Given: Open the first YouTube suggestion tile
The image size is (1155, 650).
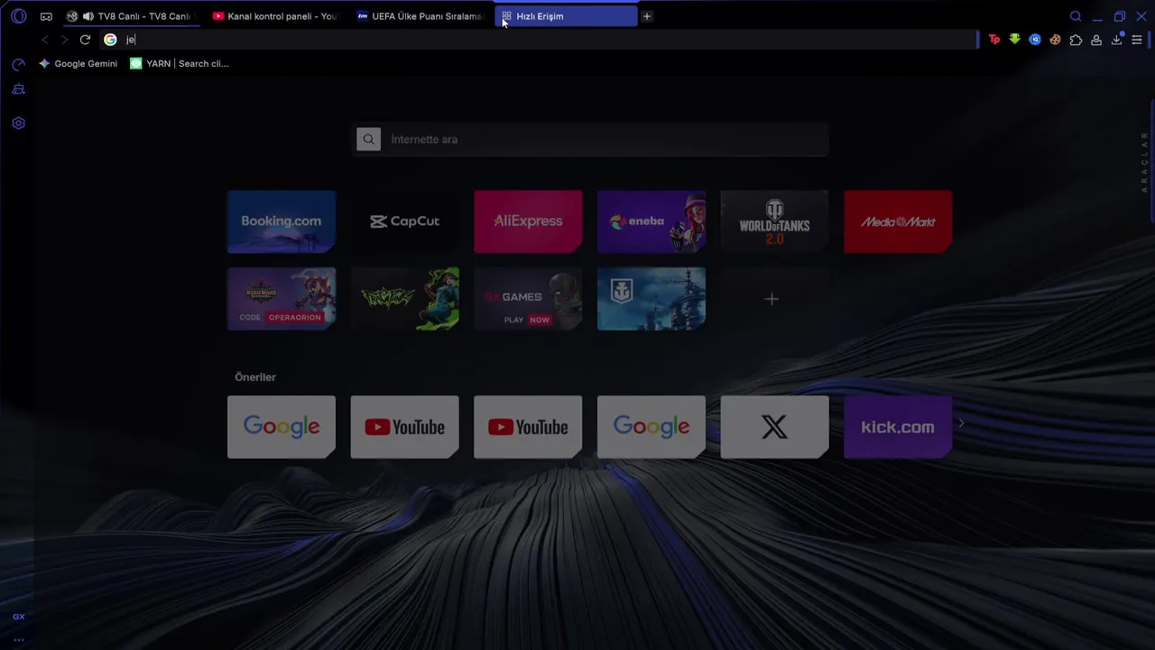Looking at the screenshot, I should coord(404,427).
